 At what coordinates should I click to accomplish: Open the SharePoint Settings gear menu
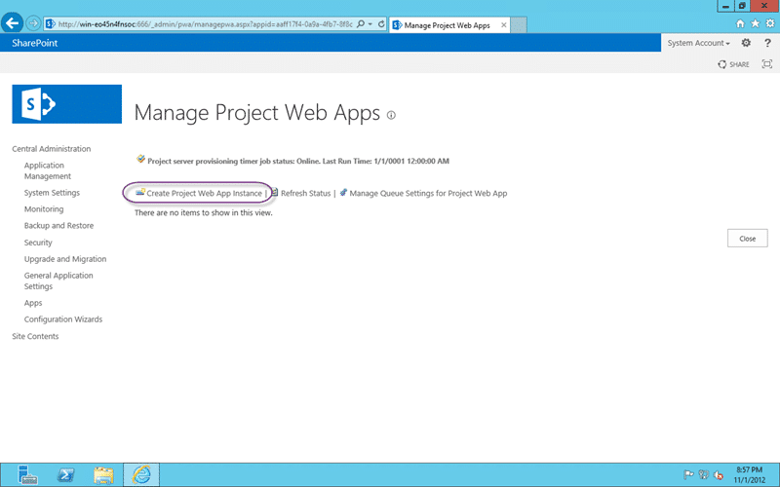746,43
